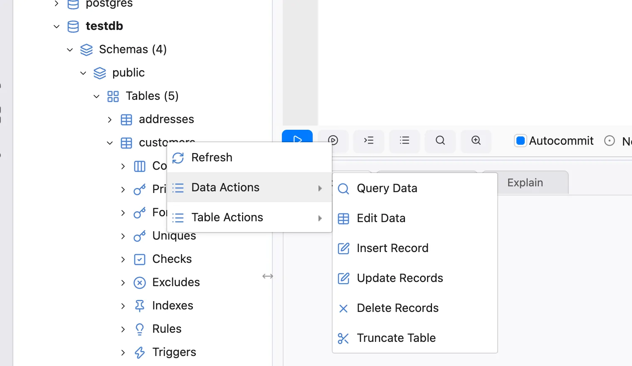
Task: Click the Rules lightbulb icon
Action: point(140,329)
